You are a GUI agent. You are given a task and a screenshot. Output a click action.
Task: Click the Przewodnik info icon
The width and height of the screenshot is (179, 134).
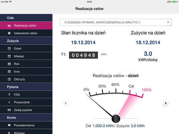(9, 102)
